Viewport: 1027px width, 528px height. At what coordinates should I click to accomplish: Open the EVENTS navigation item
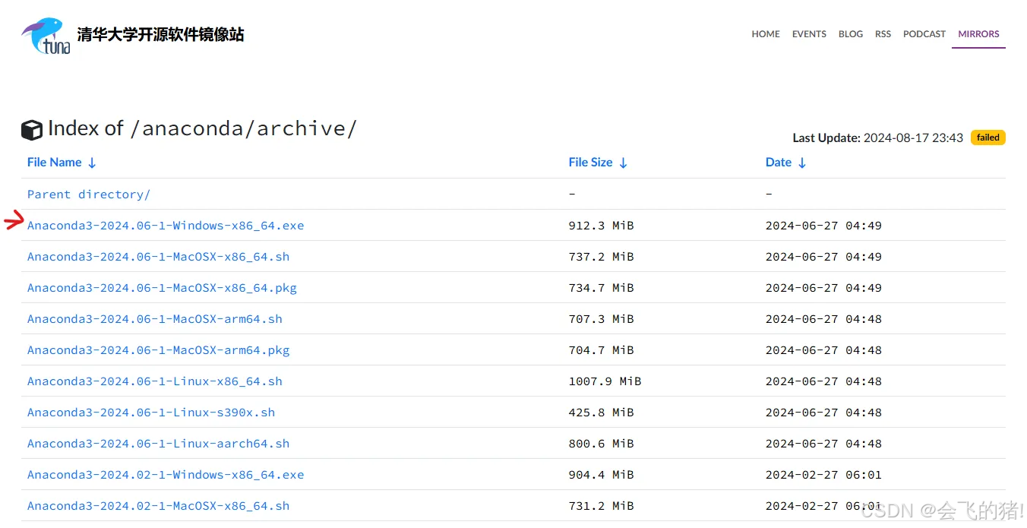tap(809, 34)
